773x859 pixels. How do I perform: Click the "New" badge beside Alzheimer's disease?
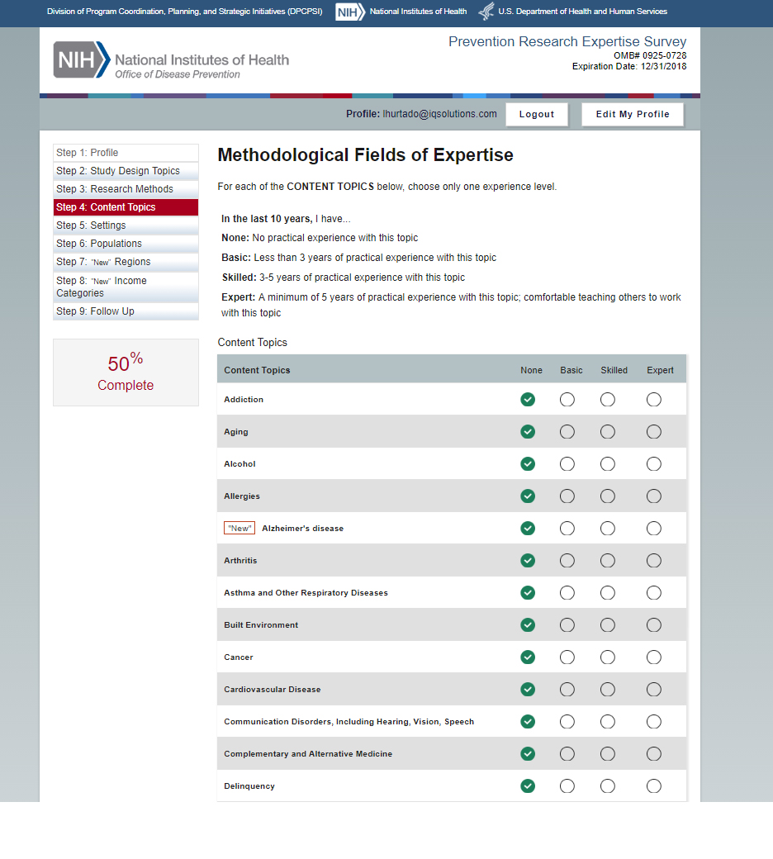239,529
